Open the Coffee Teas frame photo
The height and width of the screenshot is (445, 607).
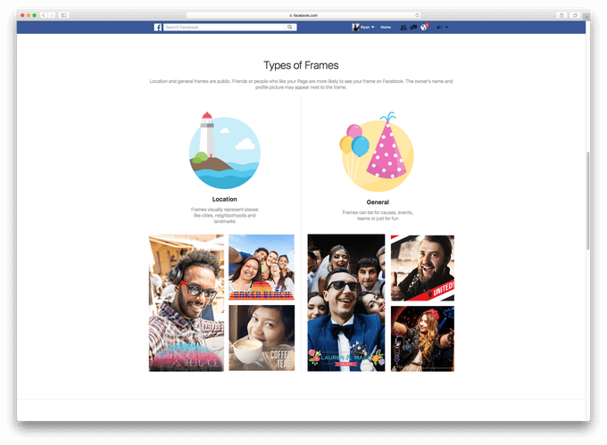262,338
